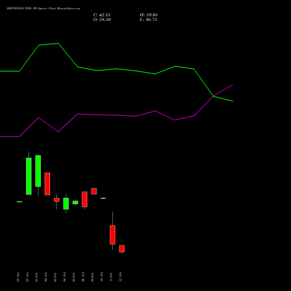
Task: Click the chart title BRITANNIA 5950 PE Options
Action: coord(27,9)
